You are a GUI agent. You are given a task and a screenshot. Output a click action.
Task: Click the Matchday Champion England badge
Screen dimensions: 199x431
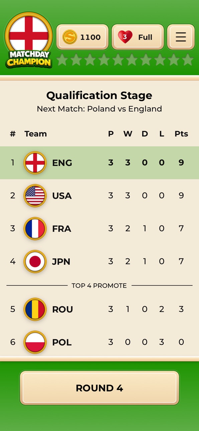(x=29, y=40)
